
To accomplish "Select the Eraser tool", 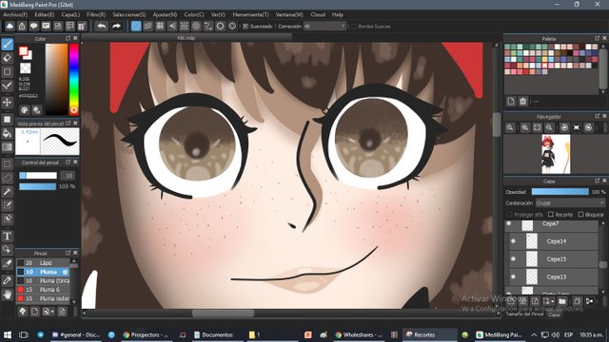I will pos(7,58).
